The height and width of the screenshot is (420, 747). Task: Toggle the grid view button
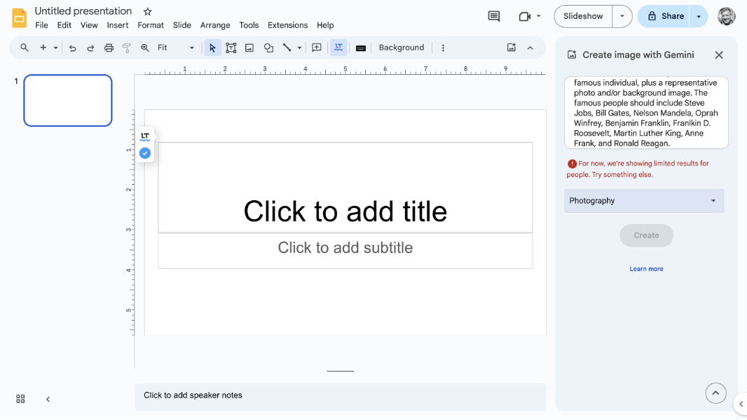20,399
